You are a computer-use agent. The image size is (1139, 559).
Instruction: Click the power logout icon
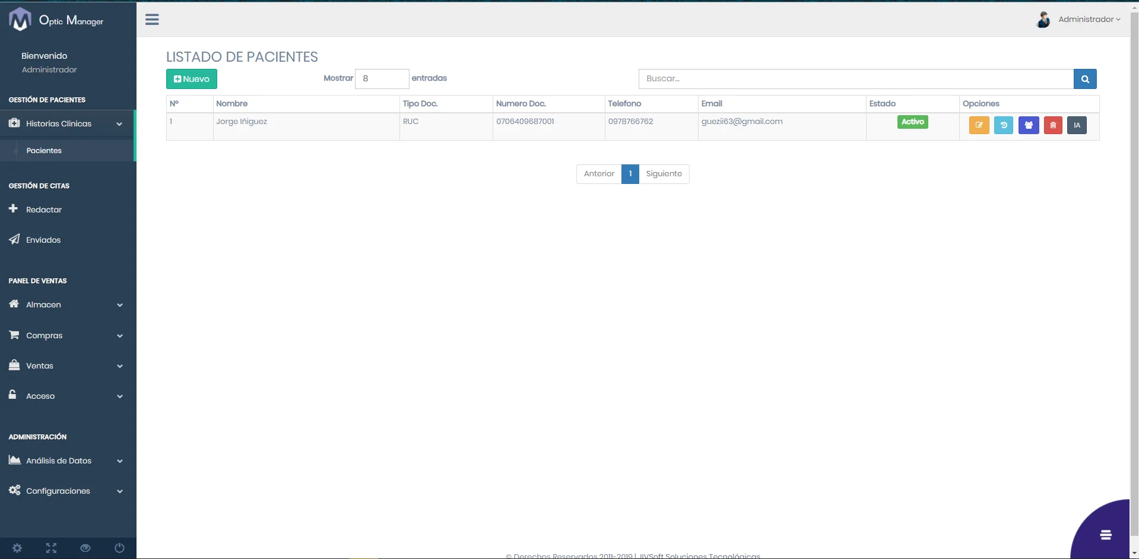(119, 548)
